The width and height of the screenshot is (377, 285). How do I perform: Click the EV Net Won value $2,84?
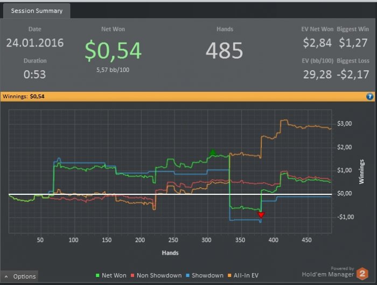(317, 43)
